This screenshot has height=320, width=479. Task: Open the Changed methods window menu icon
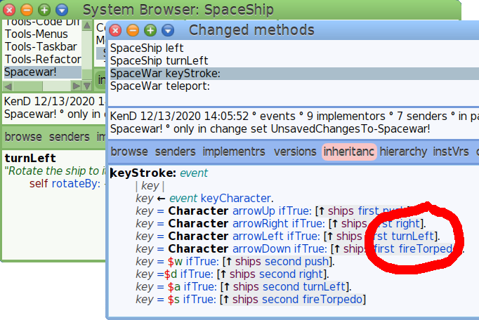click(x=167, y=30)
